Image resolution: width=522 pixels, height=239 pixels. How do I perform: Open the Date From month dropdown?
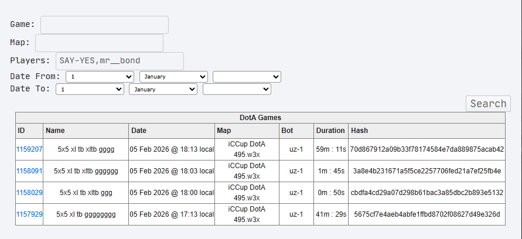173,77
